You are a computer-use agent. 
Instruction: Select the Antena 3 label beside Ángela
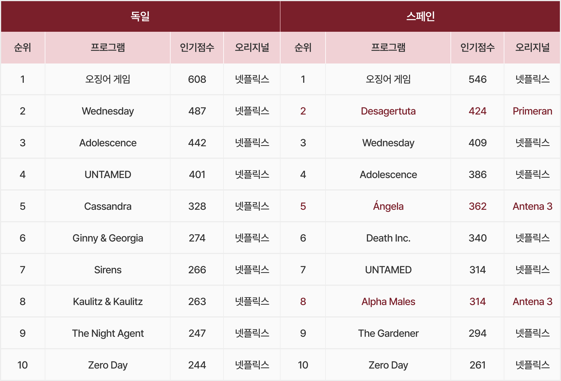(532, 206)
